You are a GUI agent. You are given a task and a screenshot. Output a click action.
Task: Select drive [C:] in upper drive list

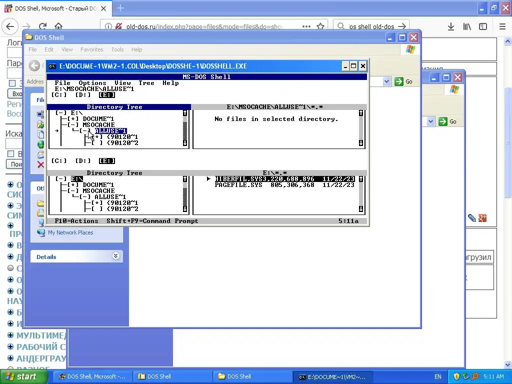pos(59,95)
